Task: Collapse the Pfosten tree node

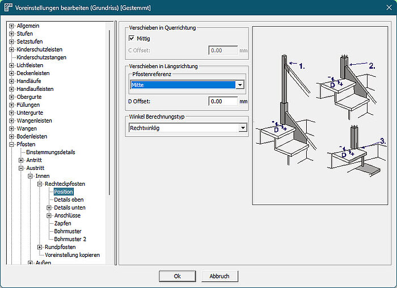Action: click(11, 144)
